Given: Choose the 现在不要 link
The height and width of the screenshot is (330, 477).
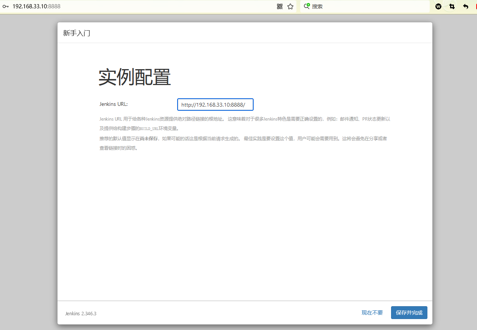Looking at the screenshot, I should (x=372, y=313).
